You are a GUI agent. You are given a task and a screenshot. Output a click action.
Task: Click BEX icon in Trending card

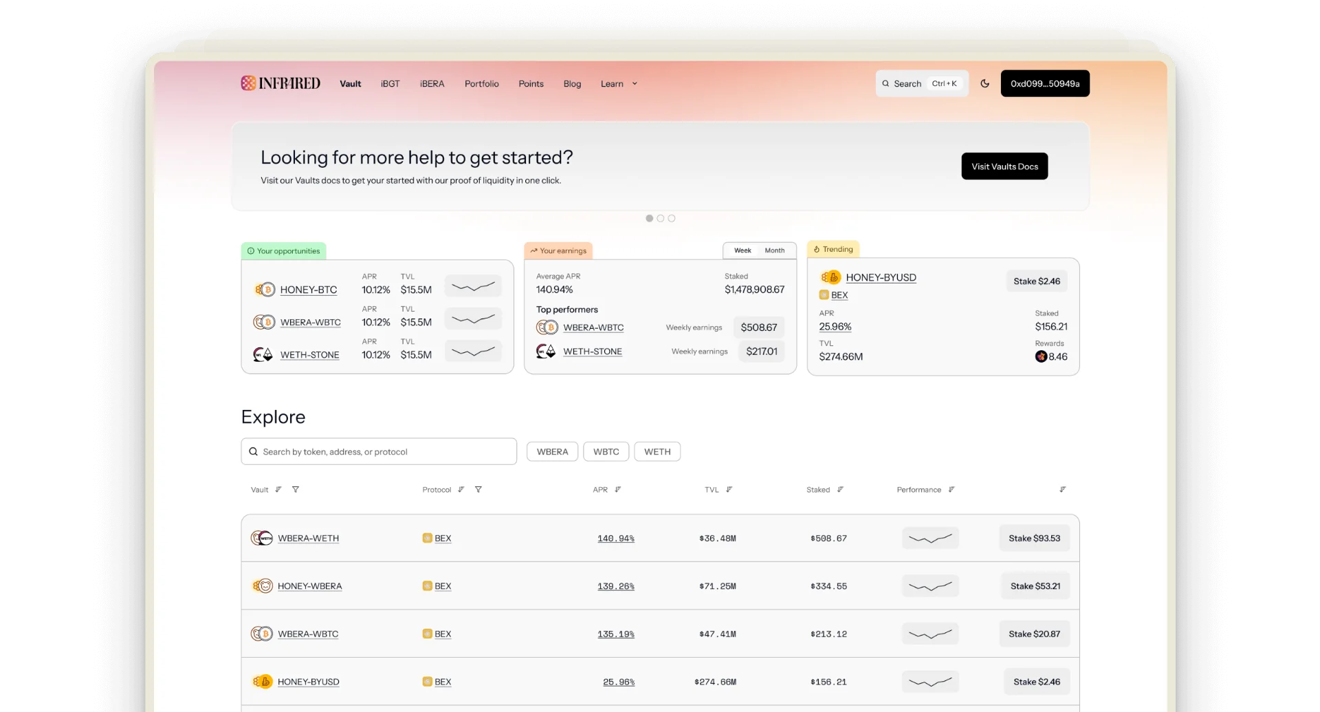point(824,295)
